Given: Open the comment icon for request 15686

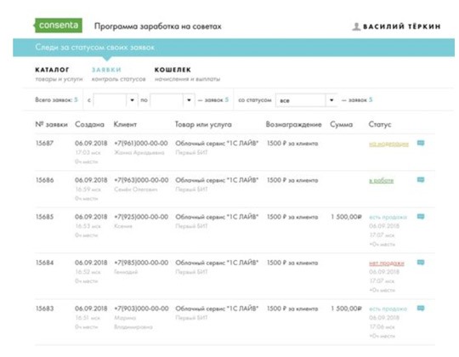Looking at the screenshot, I should coord(421,179).
